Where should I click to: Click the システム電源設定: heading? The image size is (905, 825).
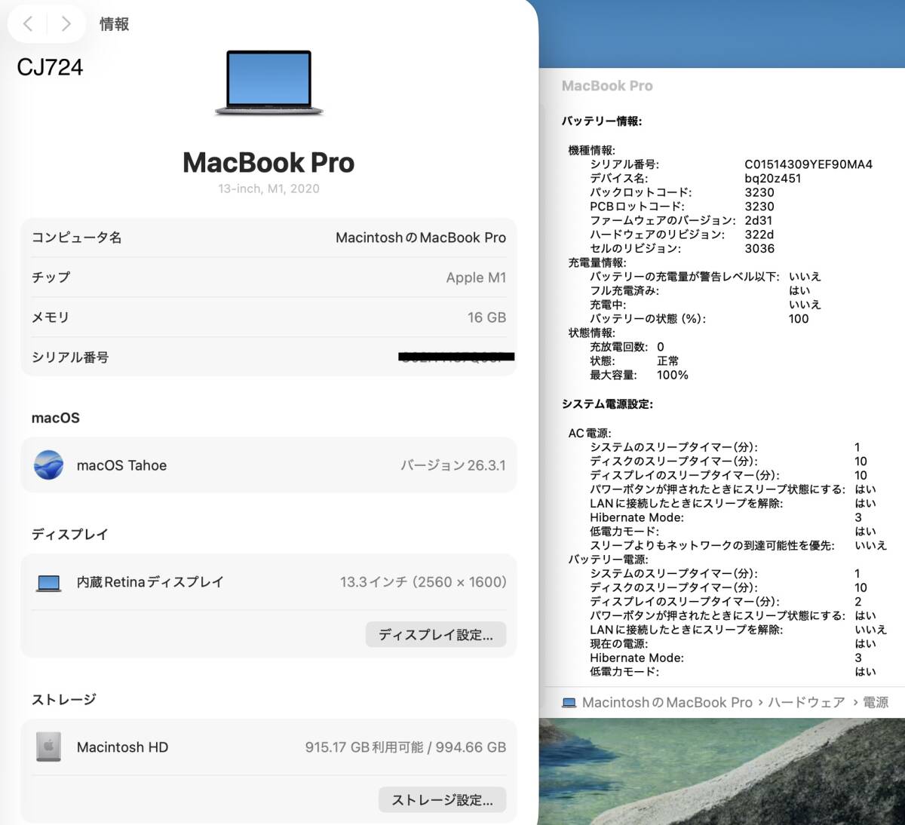tap(607, 404)
